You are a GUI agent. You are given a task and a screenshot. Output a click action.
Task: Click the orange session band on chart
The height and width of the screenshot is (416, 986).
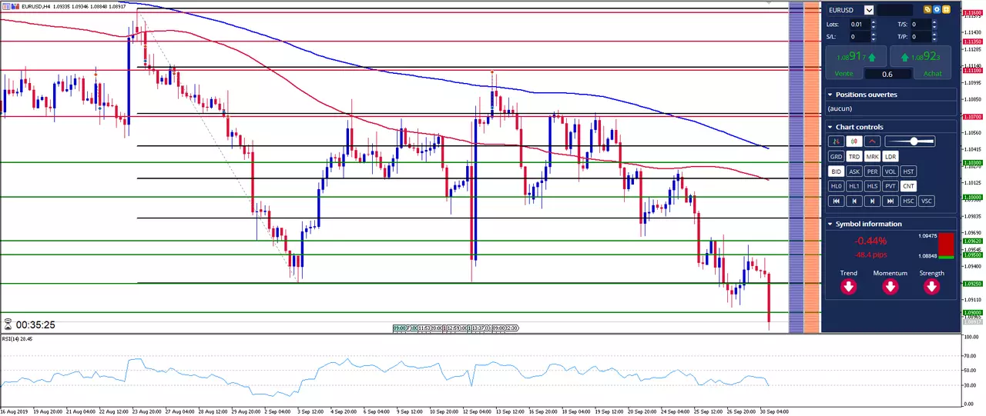(x=812, y=167)
